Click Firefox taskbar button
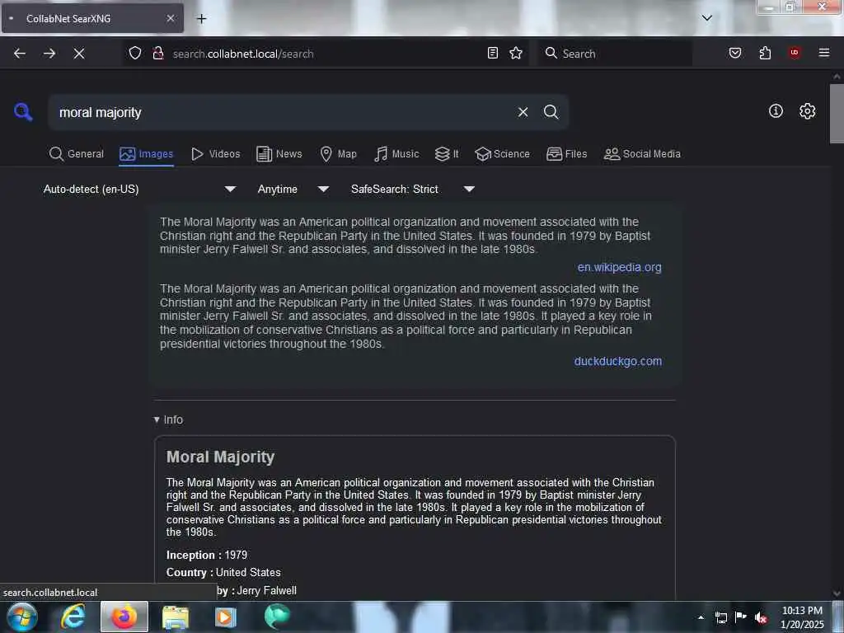 124,617
